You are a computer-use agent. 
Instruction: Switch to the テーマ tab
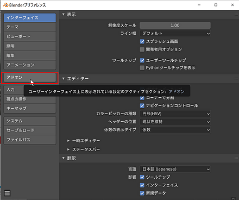30,27
